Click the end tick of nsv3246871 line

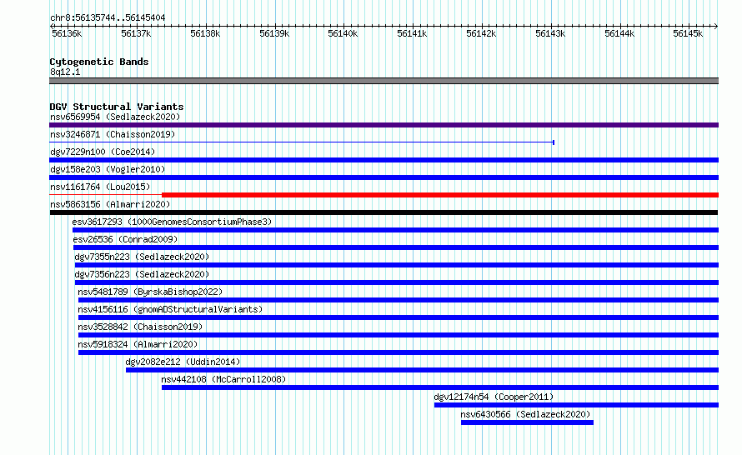coord(554,142)
